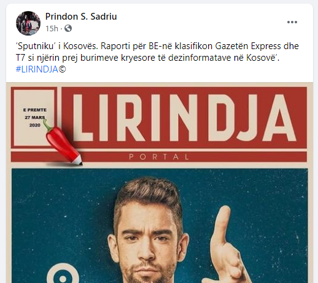Click the man's styled hair in poster
Viewport: 318px width, 283px height.
pyautogui.click(x=149, y=193)
